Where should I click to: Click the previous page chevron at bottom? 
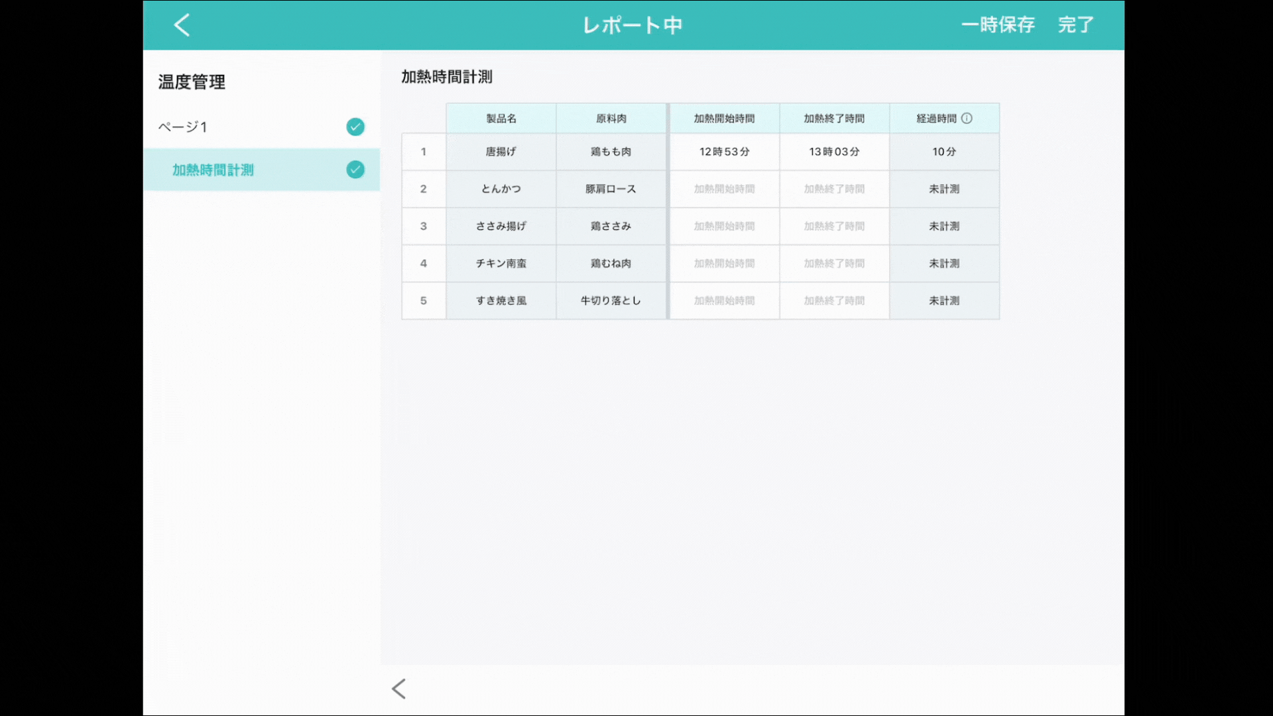click(398, 689)
